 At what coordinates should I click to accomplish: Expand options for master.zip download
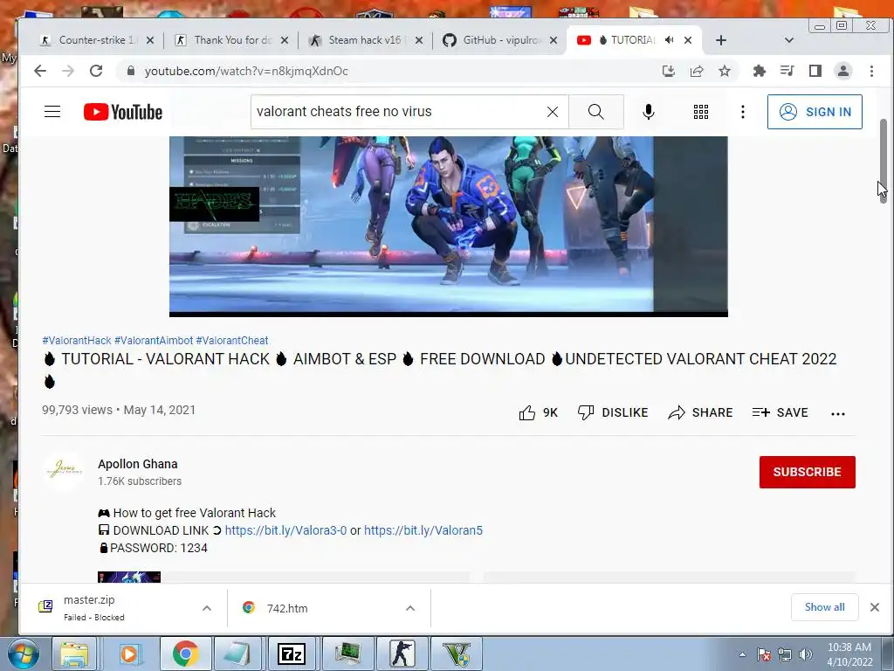point(207,608)
